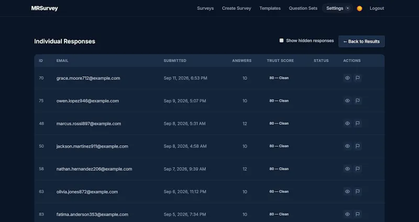Select email owen.lopez946@example.com
The width and height of the screenshot is (419, 222).
[x=87, y=101]
